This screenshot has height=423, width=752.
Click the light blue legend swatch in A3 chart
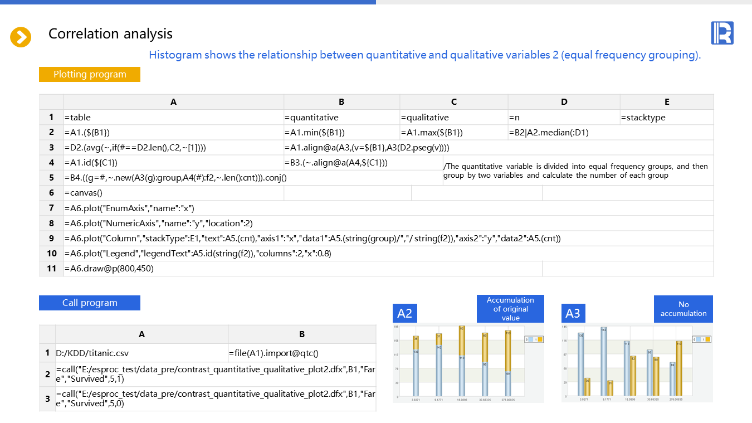(700, 339)
